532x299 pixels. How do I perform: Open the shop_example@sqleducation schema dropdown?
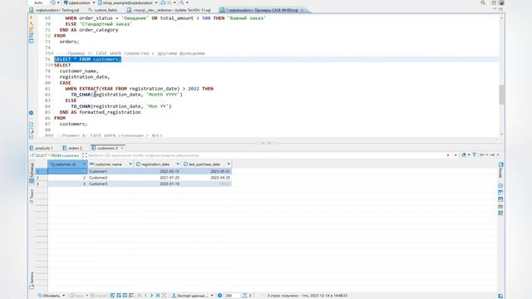128,2
